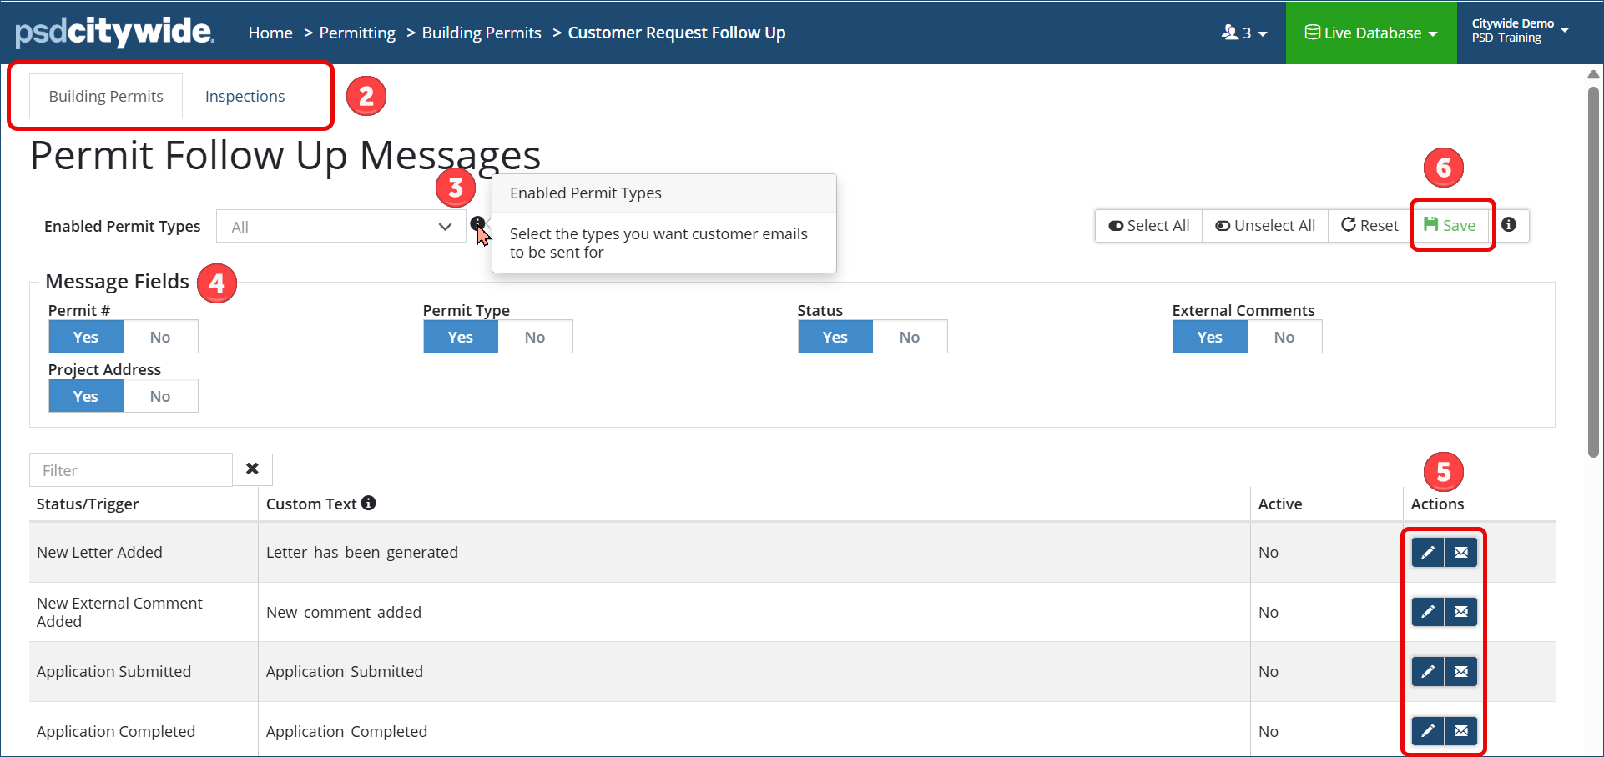The width and height of the screenshot is (1604, 757).
Task: Clear the filter with X button
Action: pos(252,469)
